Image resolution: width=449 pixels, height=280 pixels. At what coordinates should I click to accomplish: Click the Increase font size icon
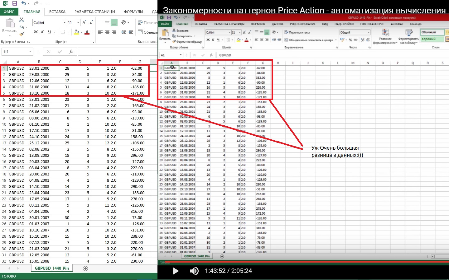point(84,23)
